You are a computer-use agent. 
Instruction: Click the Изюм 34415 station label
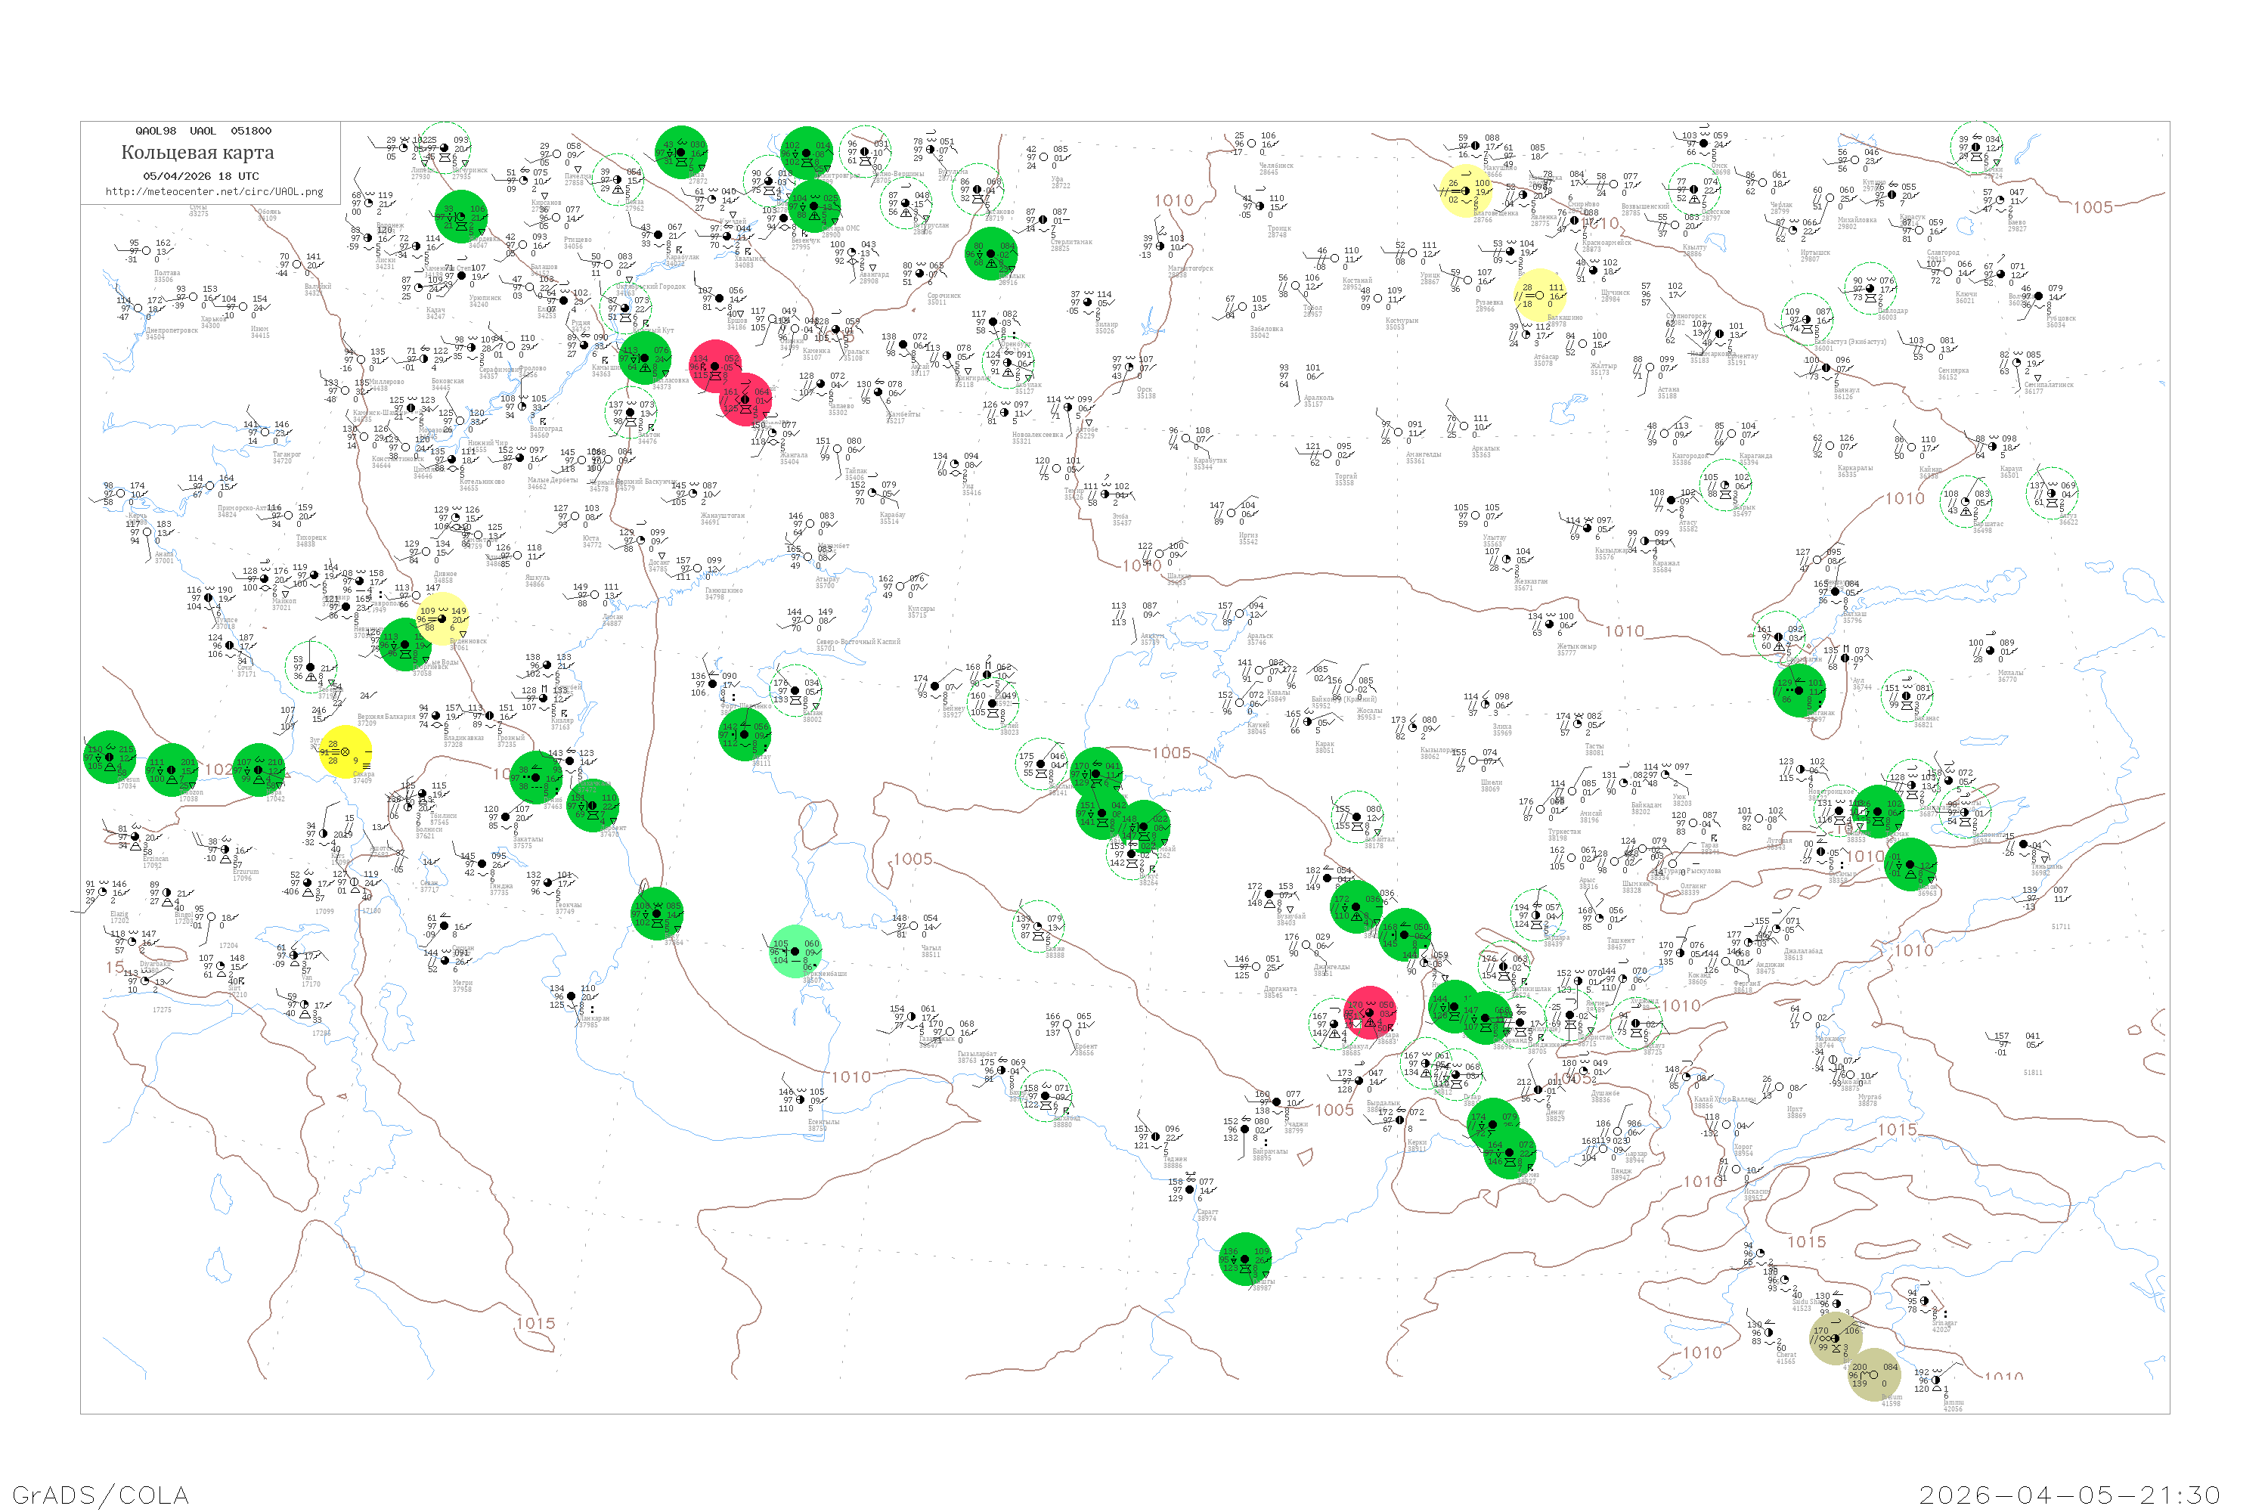pyautogui.click(x=260, y=333)
